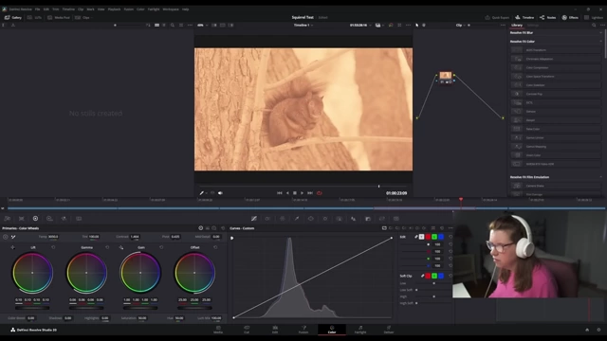
Task: Play the clip in reverse
Action: [287, 193]
